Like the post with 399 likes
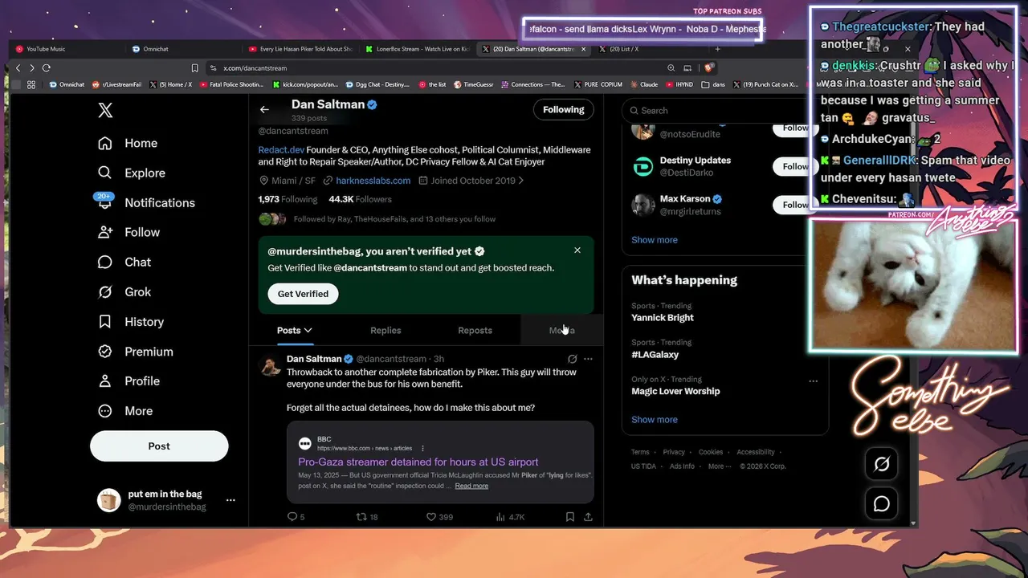Screen dimensions: 1028x578 pyautogui.click(x=431, y=517)
